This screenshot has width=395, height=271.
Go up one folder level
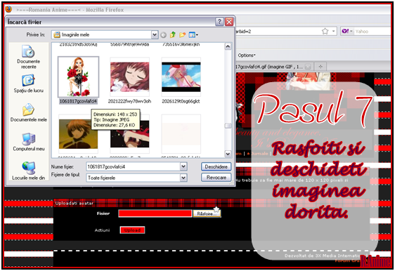pyautogui.click(x=173, y=34)
